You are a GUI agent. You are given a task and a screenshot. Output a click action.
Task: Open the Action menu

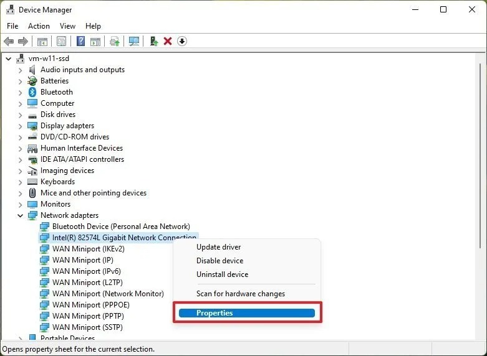click(39, 26)
